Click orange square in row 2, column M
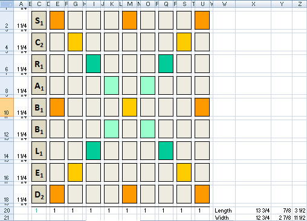Image resolution: width=307 pixels, height=221 pixels. click(130, 20)
